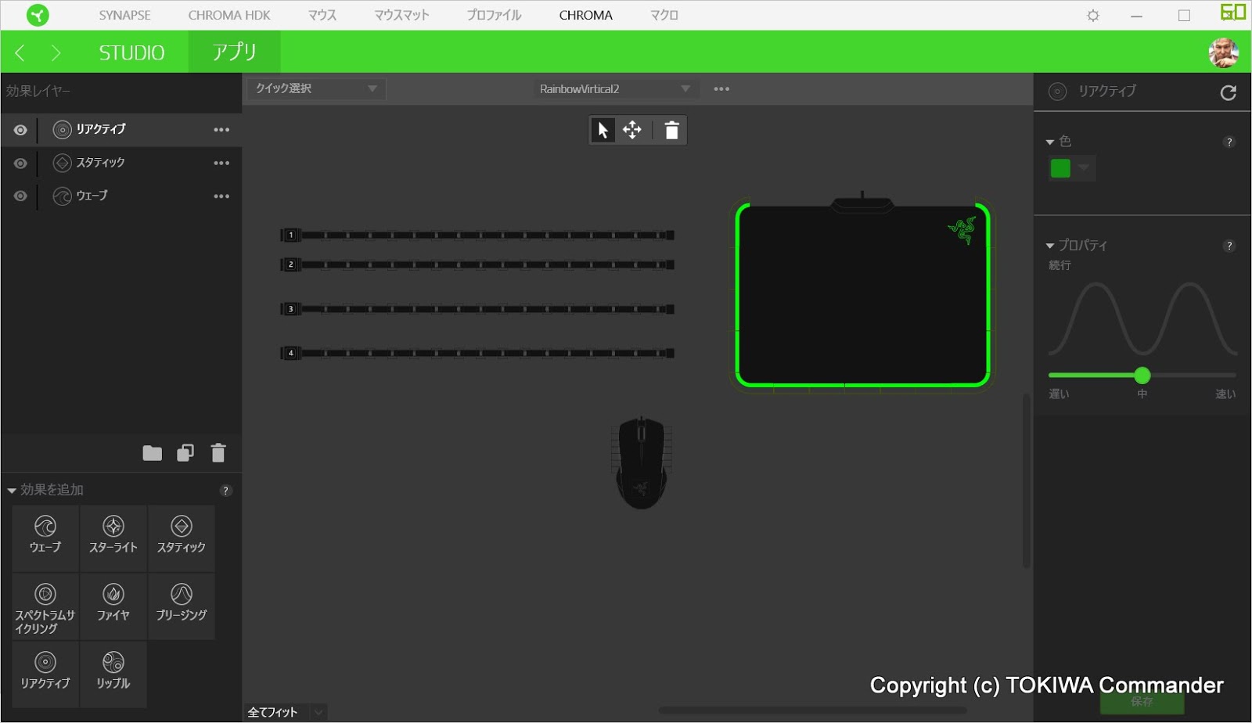Switch to the STUDIO tab

(x=130, y=52)
